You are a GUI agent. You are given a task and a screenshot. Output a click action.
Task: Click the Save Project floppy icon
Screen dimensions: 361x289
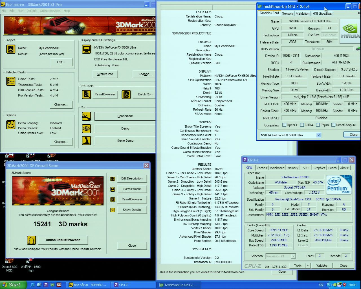coord(113,189)
